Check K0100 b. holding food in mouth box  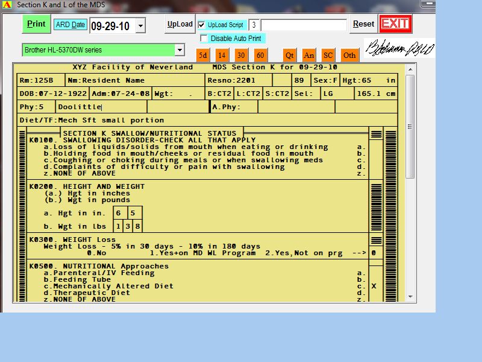[x=375, y=153]
